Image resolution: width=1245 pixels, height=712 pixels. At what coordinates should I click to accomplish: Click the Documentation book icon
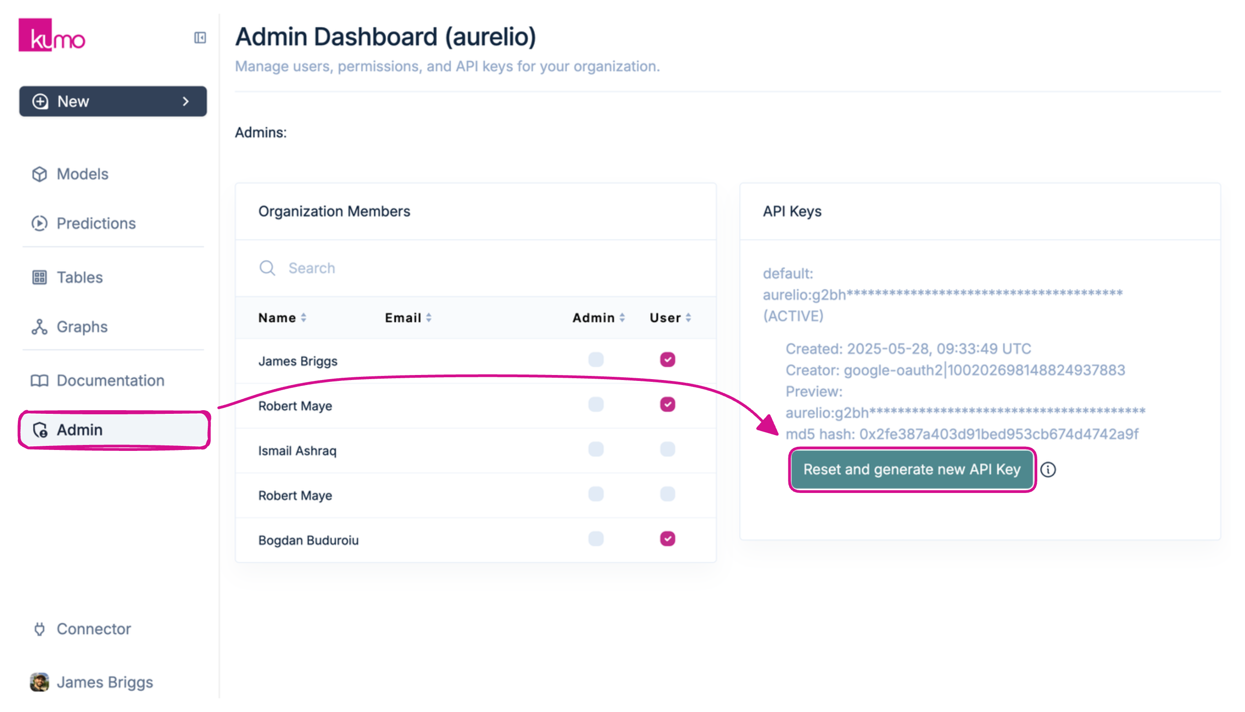[40, 381]
